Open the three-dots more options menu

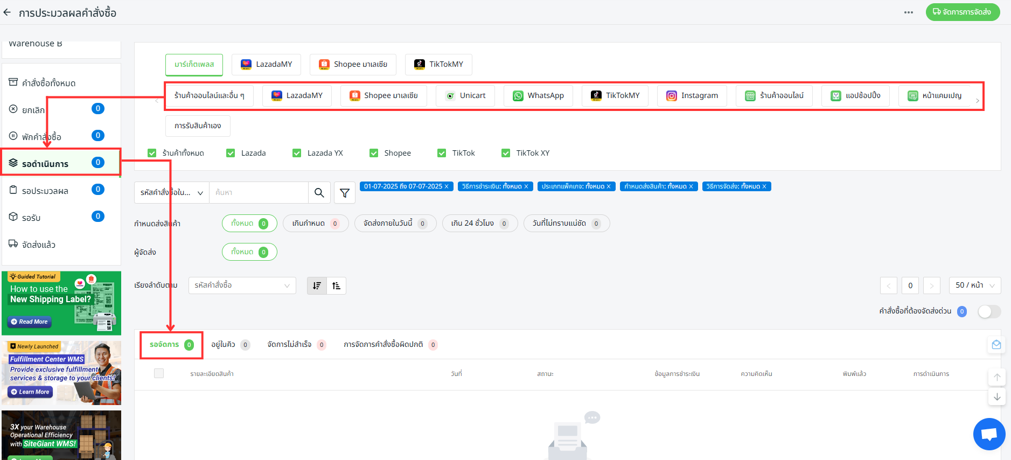pos(909,12)
